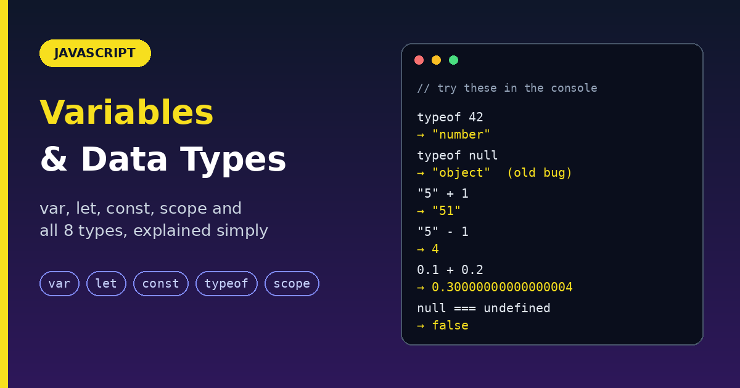The width and height of the screenshot is (740, 388).
Task: Click the '& Data Types' heading
Action: [x=163, y=160]
